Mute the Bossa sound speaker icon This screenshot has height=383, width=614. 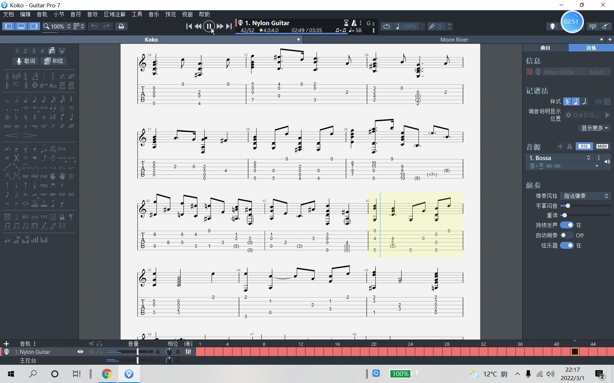pyautogui.click(x=607, y=162)
